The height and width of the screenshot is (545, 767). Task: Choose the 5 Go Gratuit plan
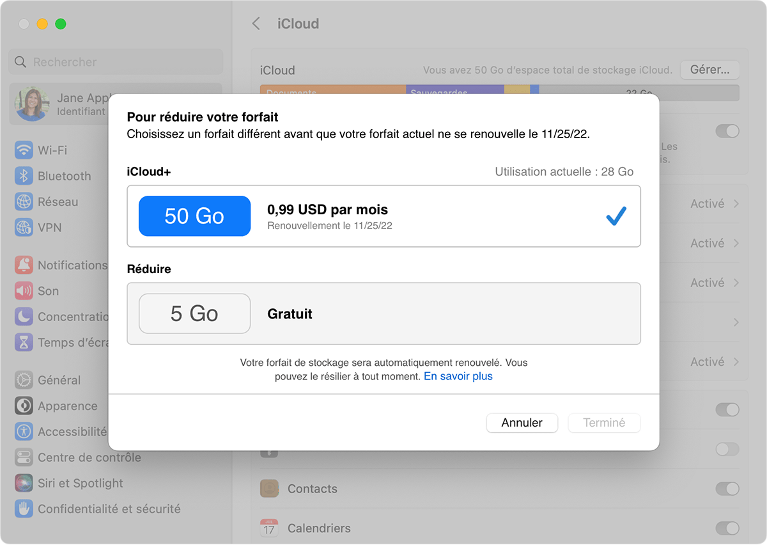[383, 313]
